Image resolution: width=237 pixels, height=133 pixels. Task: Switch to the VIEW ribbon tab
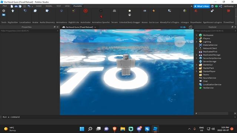click(x=67, y=6)
